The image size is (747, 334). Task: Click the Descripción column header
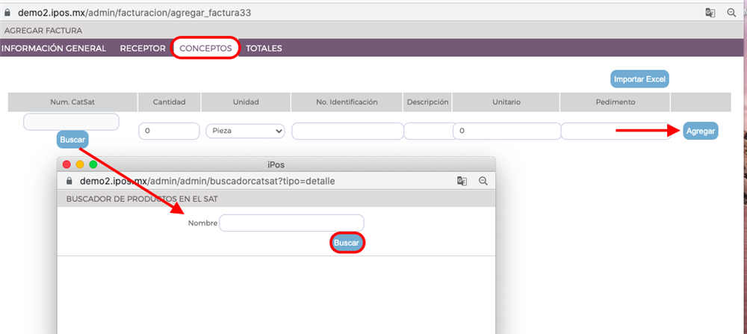coord(427,102)
